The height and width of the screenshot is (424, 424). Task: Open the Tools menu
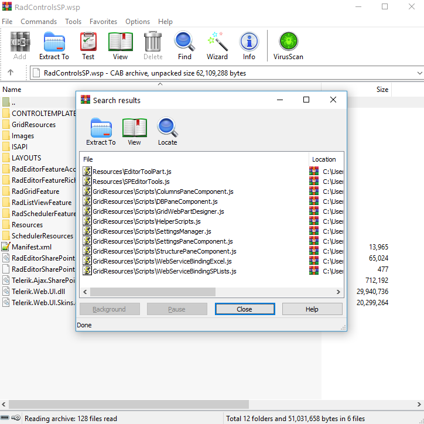click(x=73, y=22)
